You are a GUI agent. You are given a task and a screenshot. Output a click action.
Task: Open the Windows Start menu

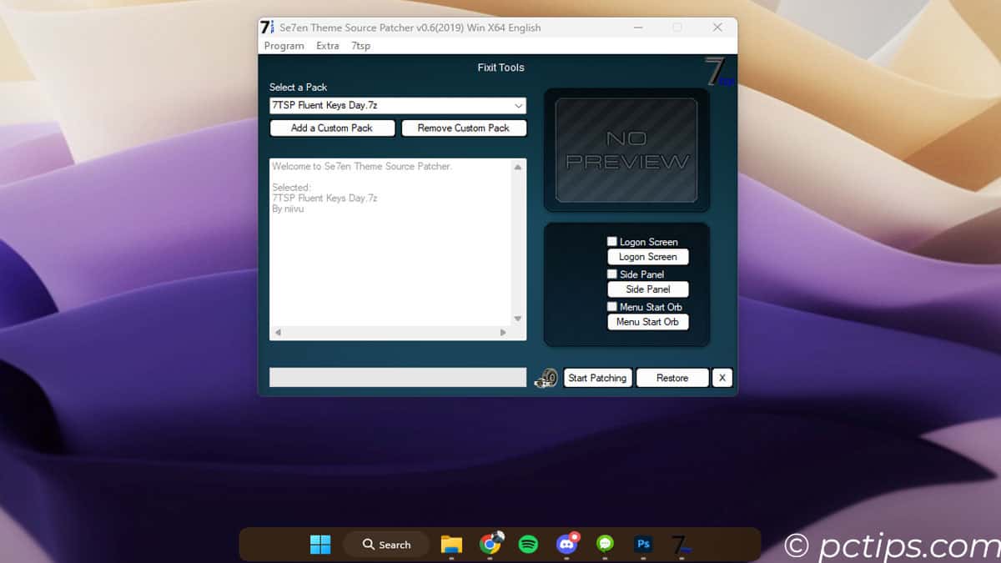(x=320, y=544)
